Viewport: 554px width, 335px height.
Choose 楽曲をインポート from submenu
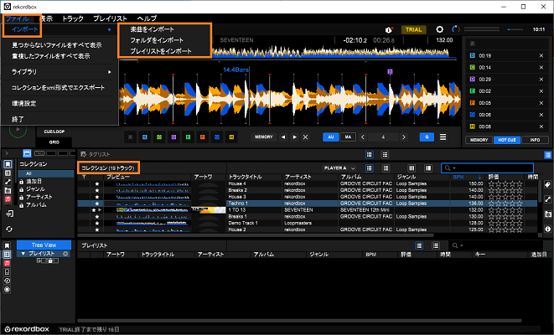[153, 29]
